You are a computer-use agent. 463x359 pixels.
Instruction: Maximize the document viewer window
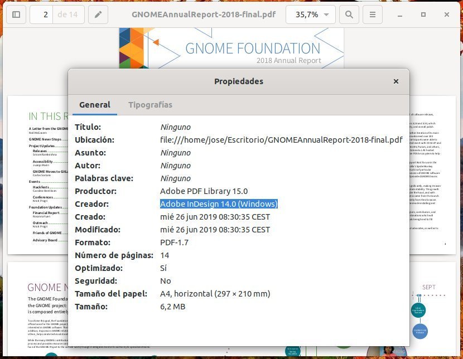tap(423, 14)
